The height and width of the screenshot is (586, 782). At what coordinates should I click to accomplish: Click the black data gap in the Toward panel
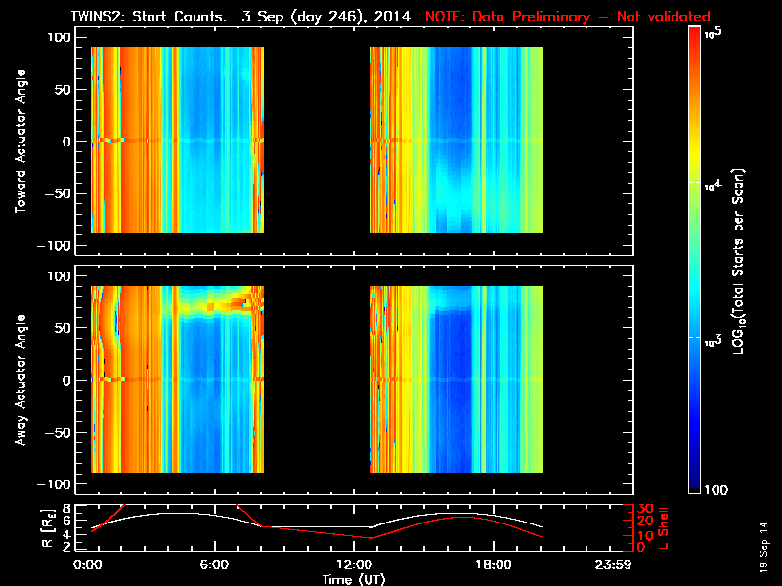coord(317,140)
